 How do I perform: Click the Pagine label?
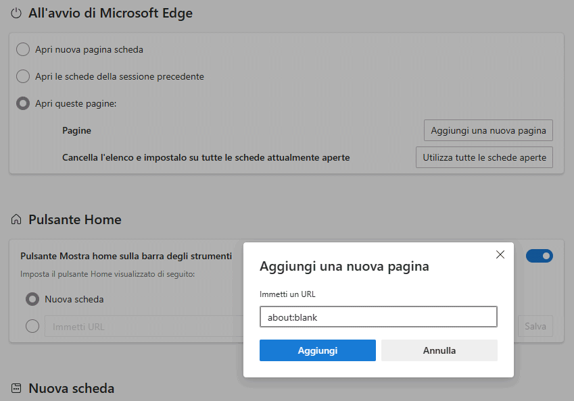click(76, 130)
